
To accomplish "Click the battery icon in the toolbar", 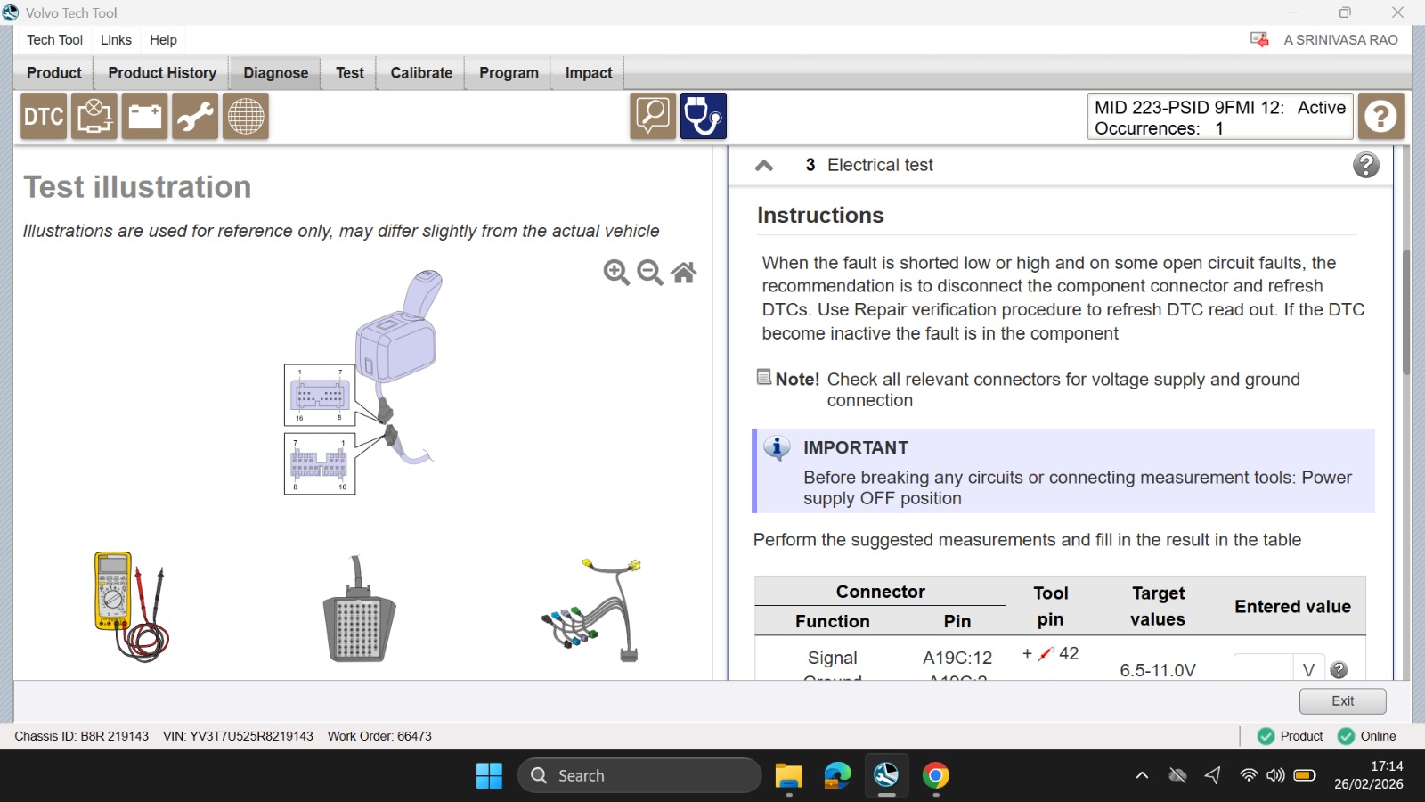I will pyautogui.click(x=144, y=116).
